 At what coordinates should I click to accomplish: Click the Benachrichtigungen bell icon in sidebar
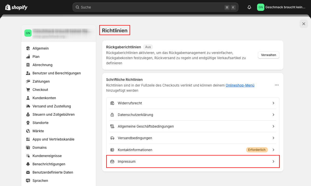tap(28, 164)
